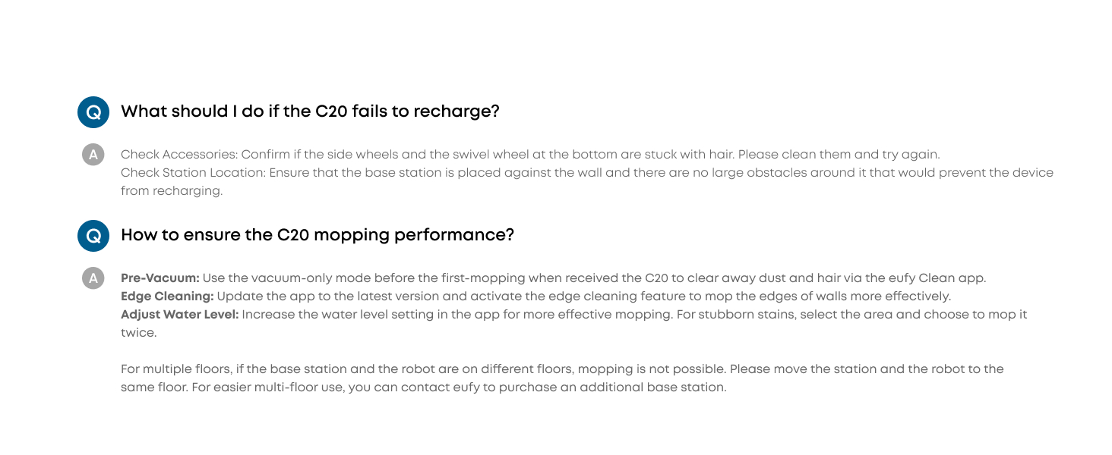The height and width of the screenshot is (455, 1112).
Task: Click the gray A icon under the recharge question
Action: point(93,155)
